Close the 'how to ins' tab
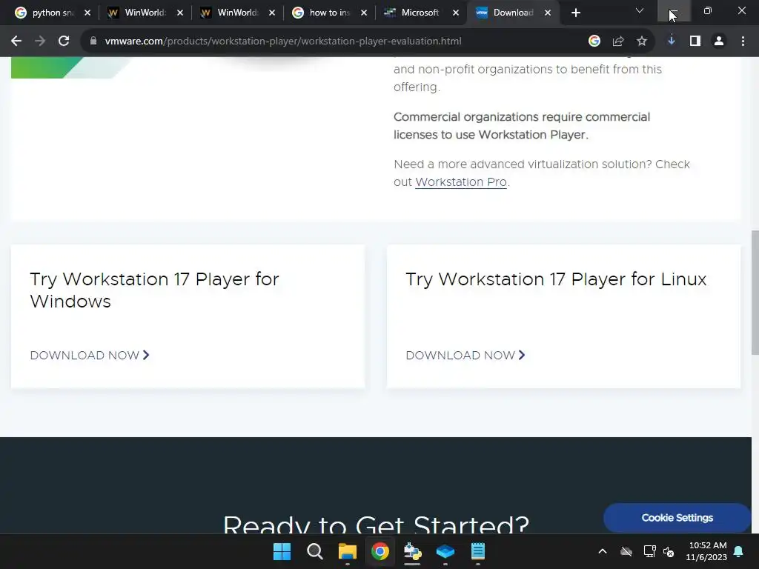The height and width of the screenshot is (569, 759). point(364,13)
